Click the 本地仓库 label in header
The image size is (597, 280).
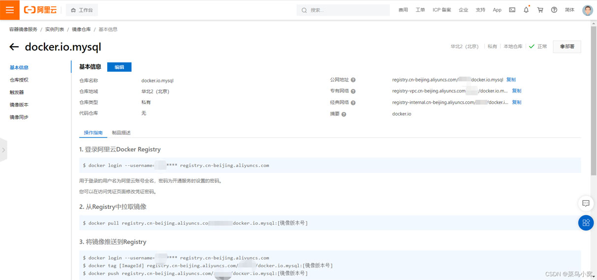[x=513, y=47]
